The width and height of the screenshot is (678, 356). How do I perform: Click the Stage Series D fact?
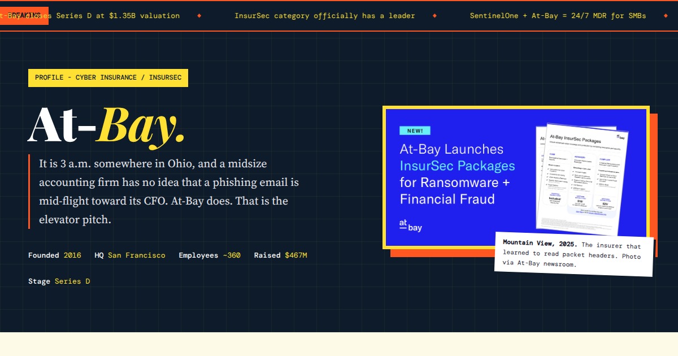tap(59, 281)
